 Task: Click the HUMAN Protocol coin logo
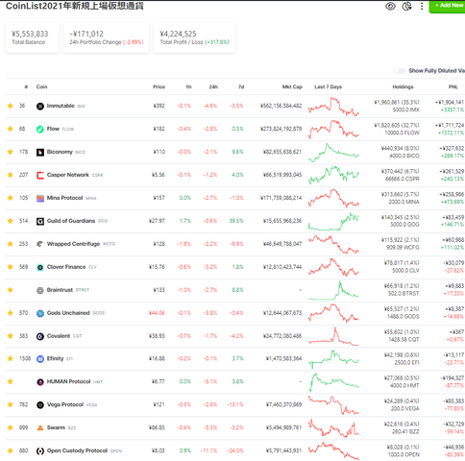40,382
